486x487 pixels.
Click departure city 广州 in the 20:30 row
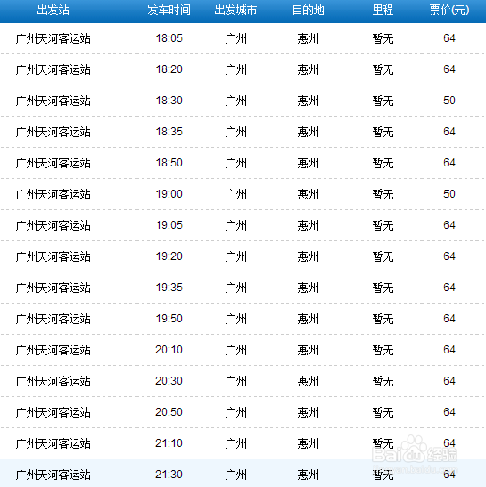(x=235, y=381)
